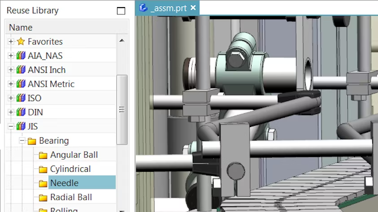Expand the ANSI Metric library node

pos(11,84)
